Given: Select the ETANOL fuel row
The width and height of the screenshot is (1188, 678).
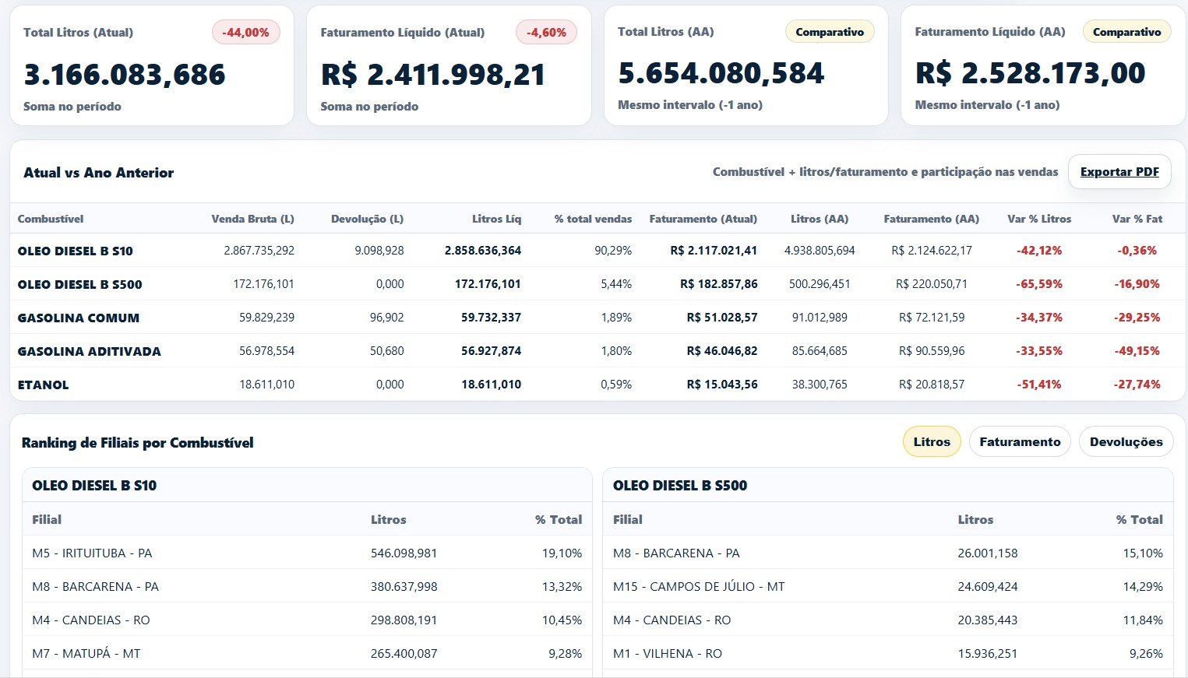Looking at the screenshot, I should click(43, 385).
